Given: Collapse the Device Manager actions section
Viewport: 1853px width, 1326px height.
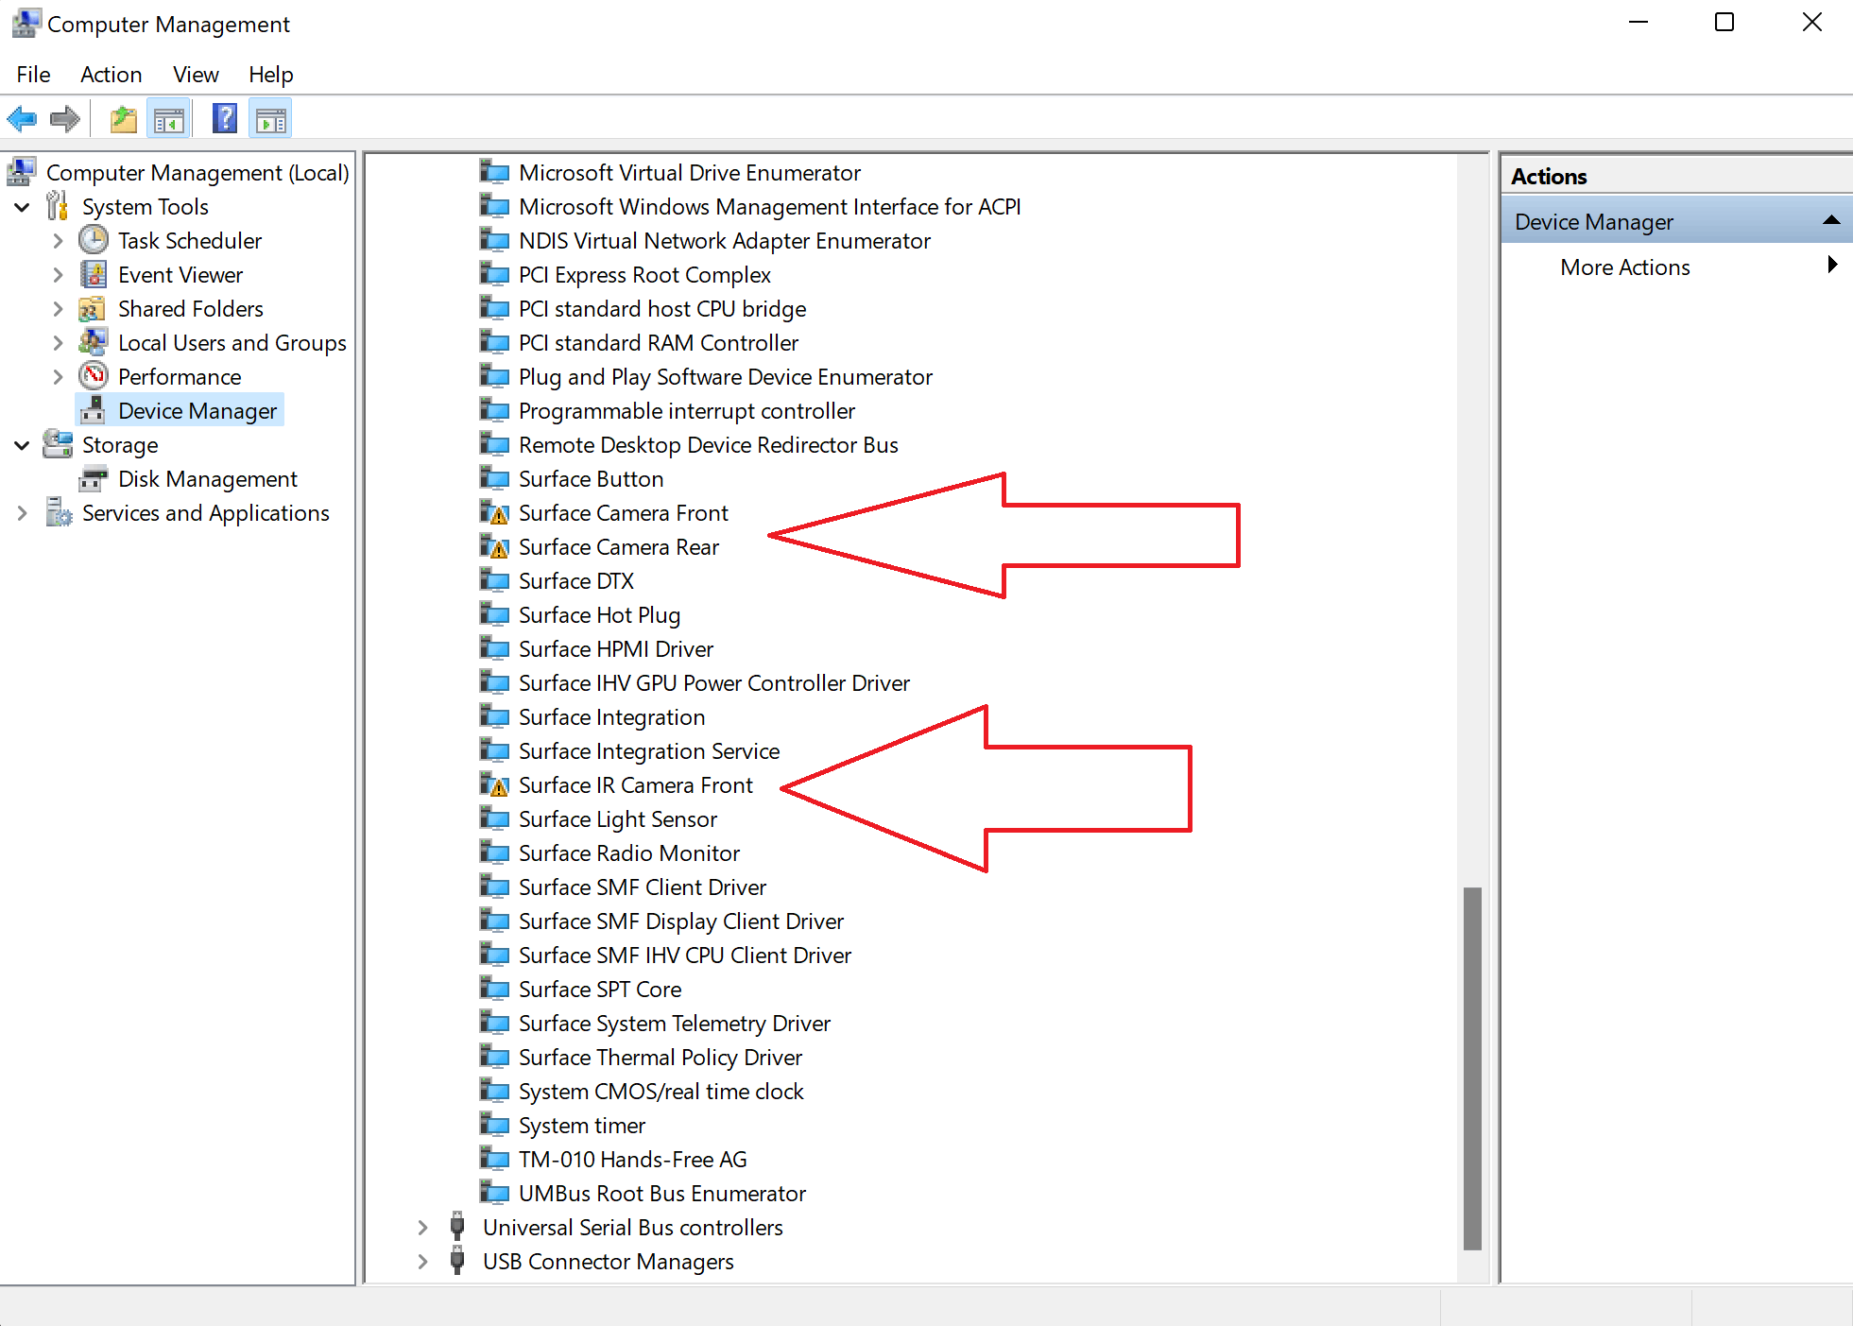Looking at the screenshot, I should click(1830, 221).
